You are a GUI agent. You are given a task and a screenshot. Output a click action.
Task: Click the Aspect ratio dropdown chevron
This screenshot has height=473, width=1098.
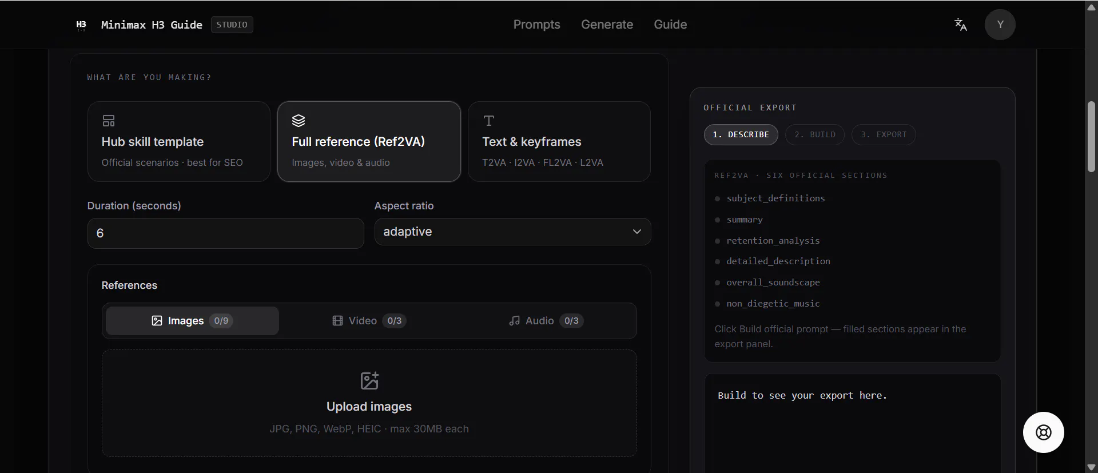(x=637, y=232)
